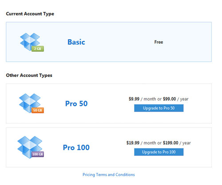Click the Current Account Type heading

tap(30, 14)
